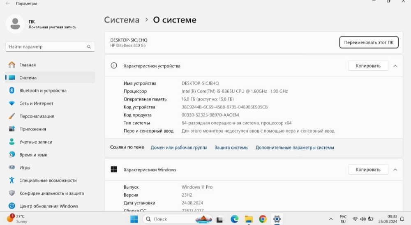Click the Специальные возможности accessibility icon
This screenshot has height=225, width=411.
click(12, 180)
